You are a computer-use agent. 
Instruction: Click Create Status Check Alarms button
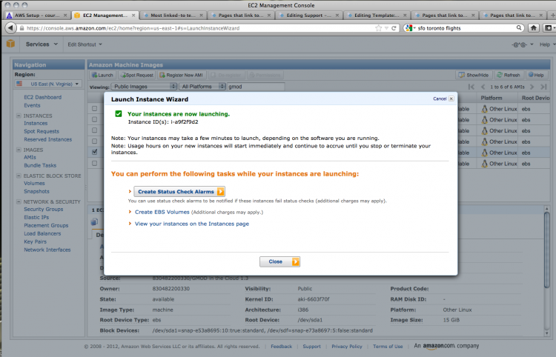179,192
